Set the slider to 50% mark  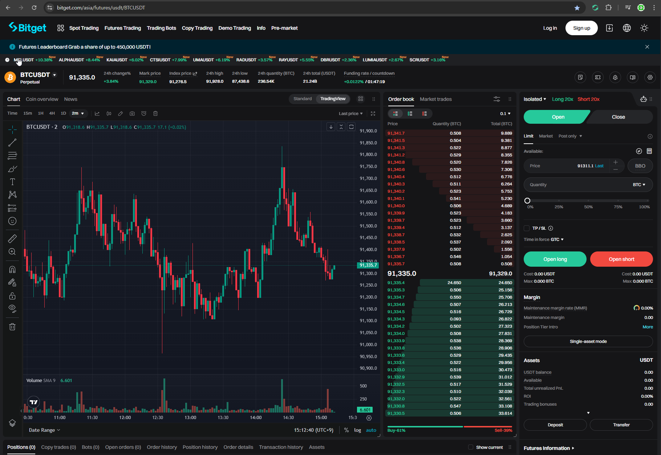(588, 201)
